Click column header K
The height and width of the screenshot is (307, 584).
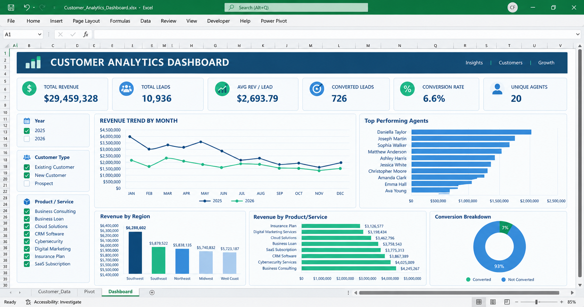(x=263, y=46)
